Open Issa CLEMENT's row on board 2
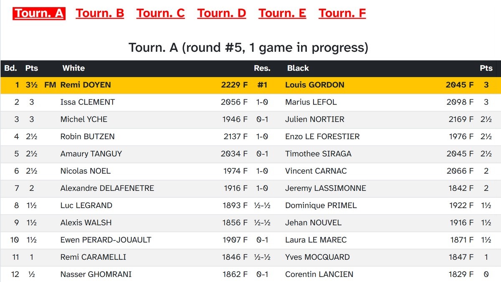The image size is (501, 282). [87, 102]
